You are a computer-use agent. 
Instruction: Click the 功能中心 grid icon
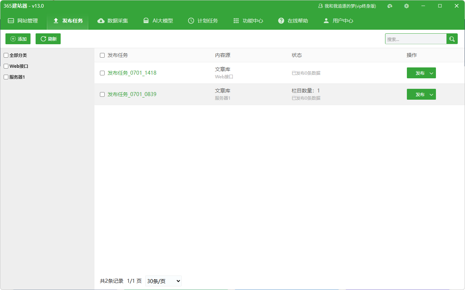point(236,21)
